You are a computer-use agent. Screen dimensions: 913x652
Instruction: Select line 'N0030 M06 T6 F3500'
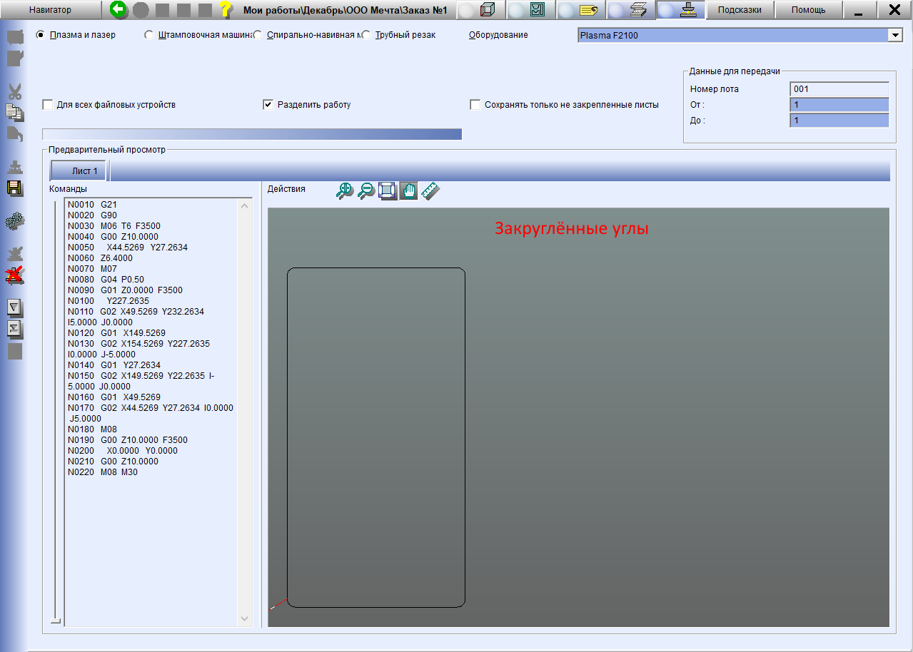click(x=114, y=226)
